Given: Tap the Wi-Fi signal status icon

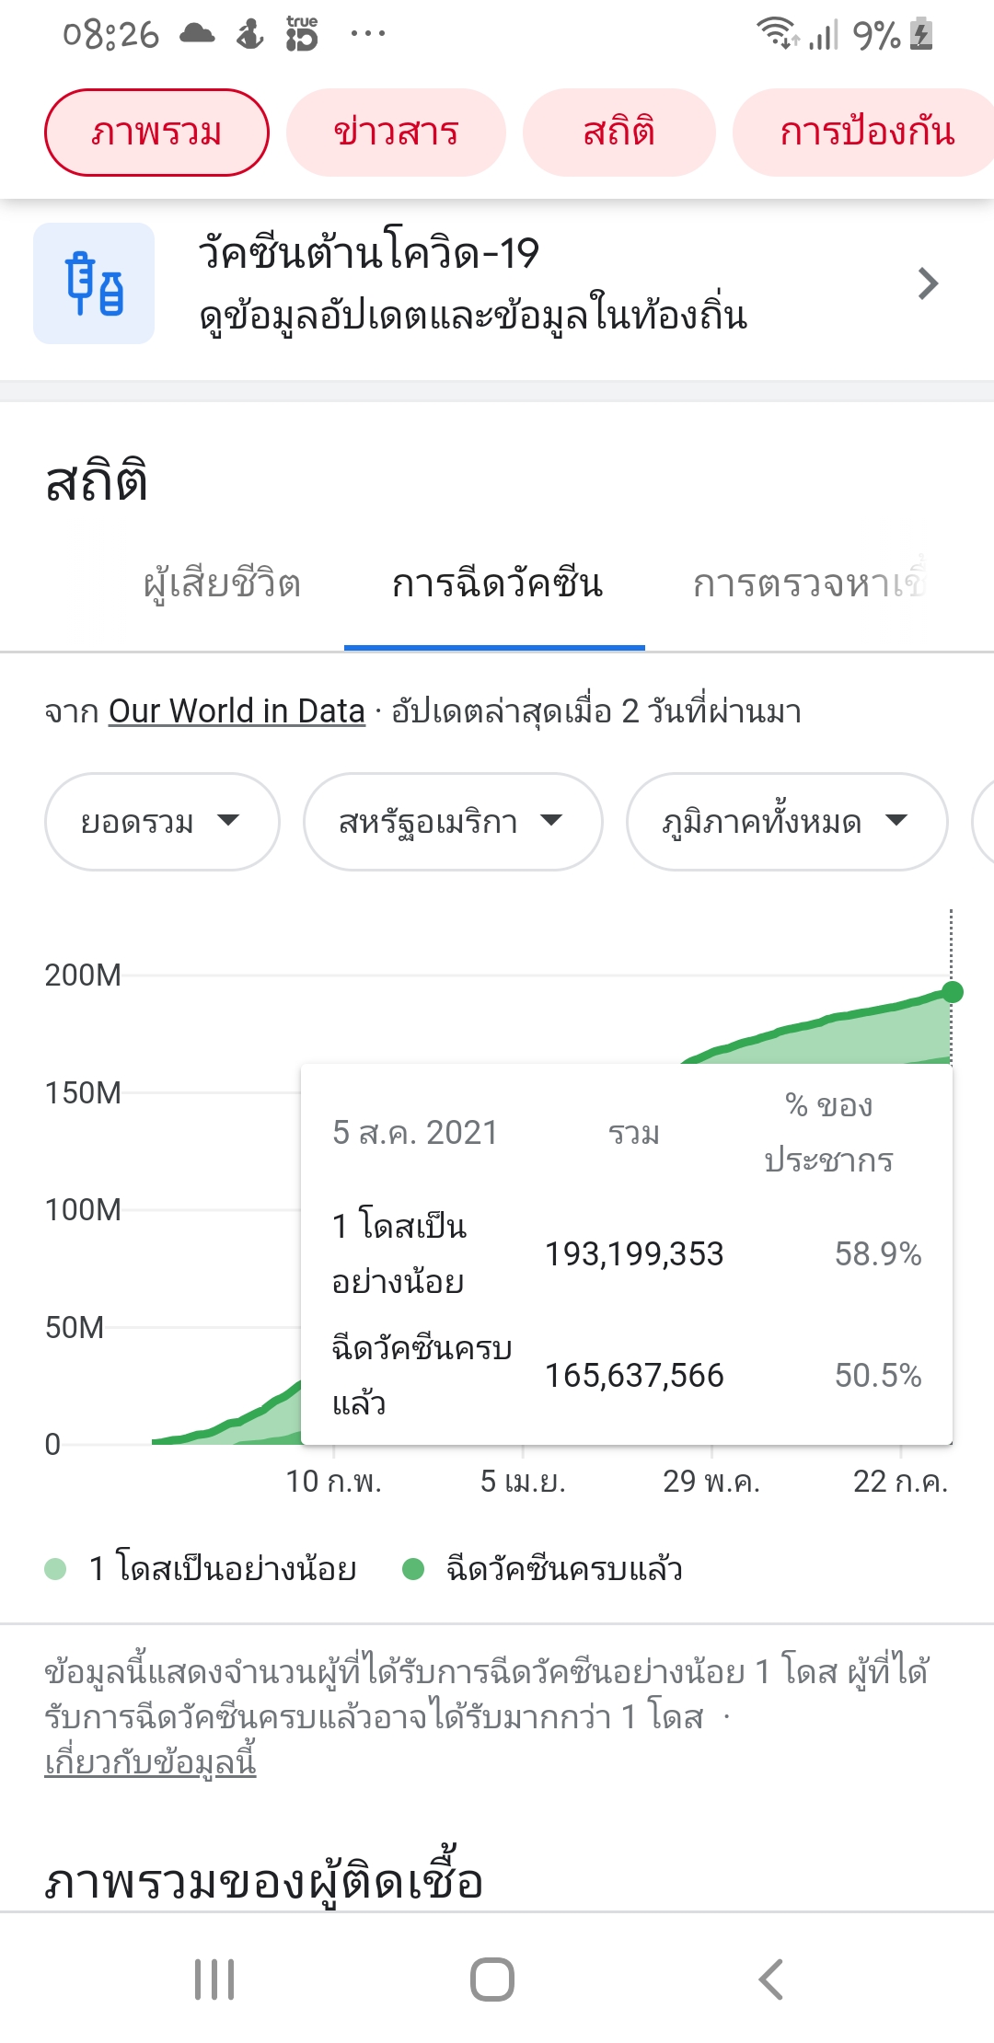Looking at the screenshot, I should 777,33.
